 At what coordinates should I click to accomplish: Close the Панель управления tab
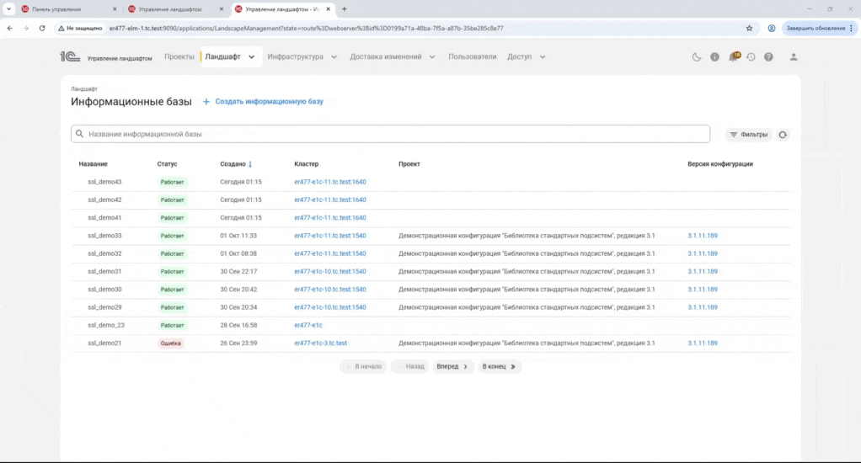(115, 8)
